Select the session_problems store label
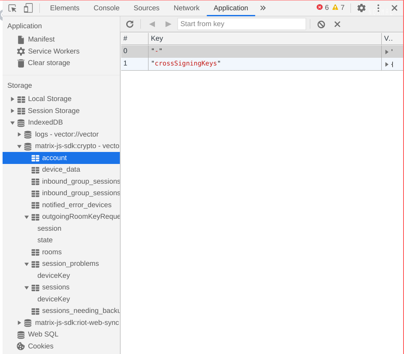404x354 pixels. pos(70,264)
